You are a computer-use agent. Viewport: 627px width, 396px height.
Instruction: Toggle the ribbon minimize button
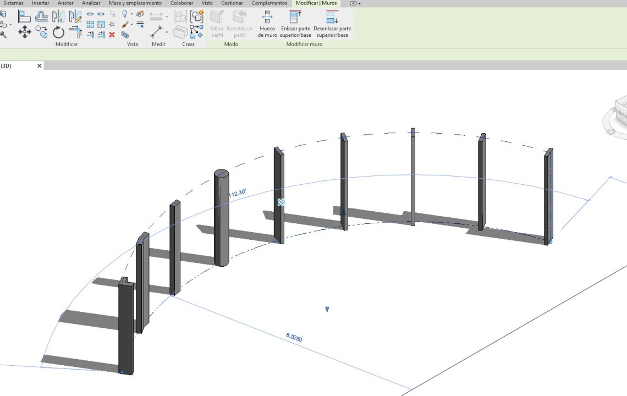354,3
